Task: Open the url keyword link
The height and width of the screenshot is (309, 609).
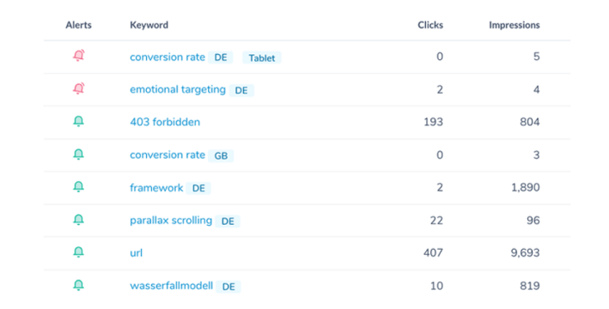Action: point(136,253)
